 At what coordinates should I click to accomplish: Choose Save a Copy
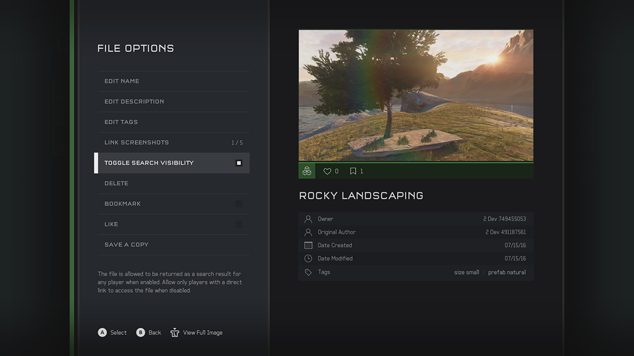[173, 245]
